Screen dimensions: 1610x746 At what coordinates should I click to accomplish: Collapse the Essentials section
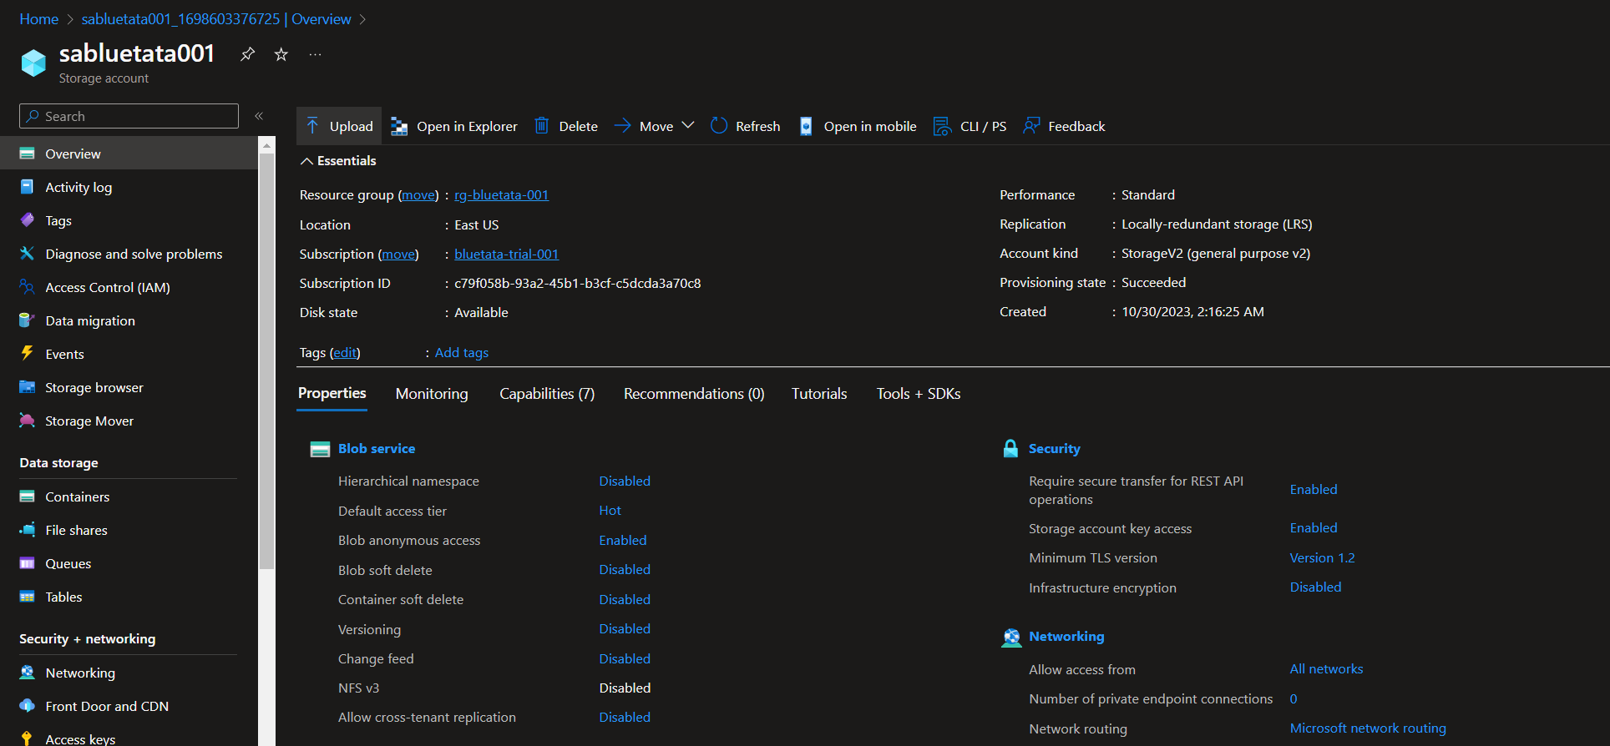(338, 160)
